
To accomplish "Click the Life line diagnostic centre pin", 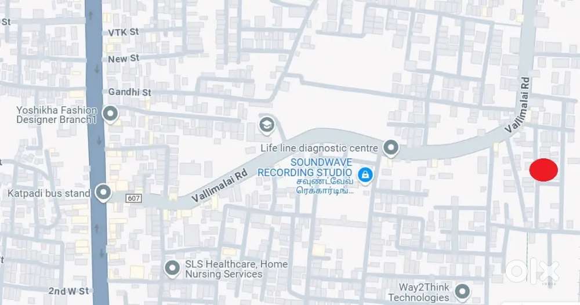I will click(391, 148).
